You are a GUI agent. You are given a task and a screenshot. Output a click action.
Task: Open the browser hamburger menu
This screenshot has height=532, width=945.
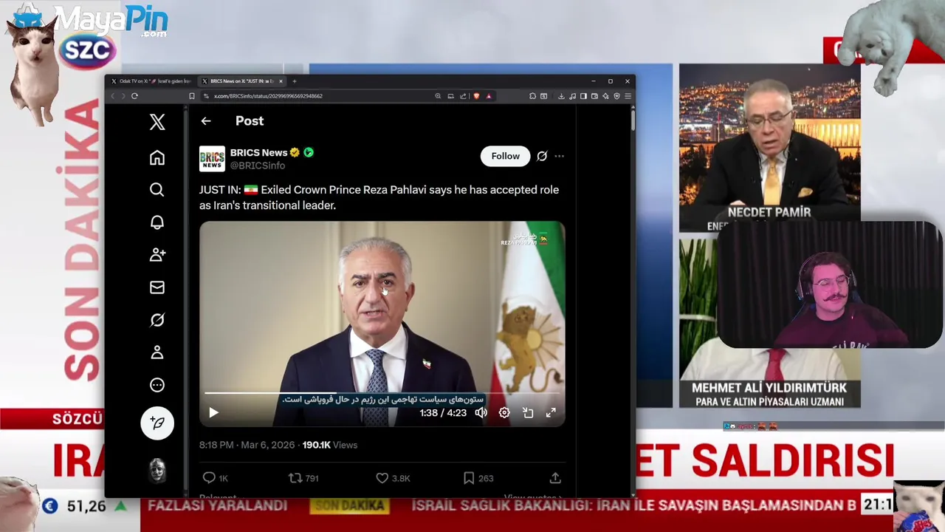(x=628, y=96)
